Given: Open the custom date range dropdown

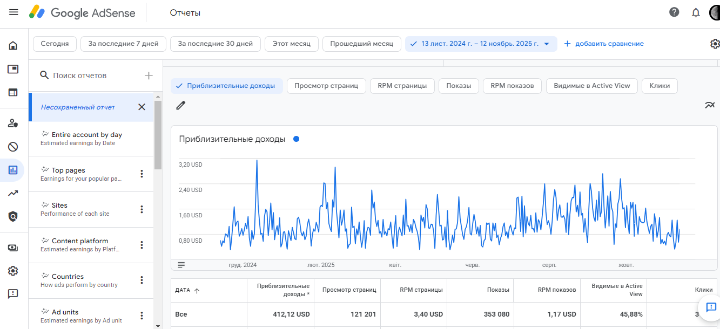Looking at the screenshot, I should pyautogui.click(x=481, y=44).
